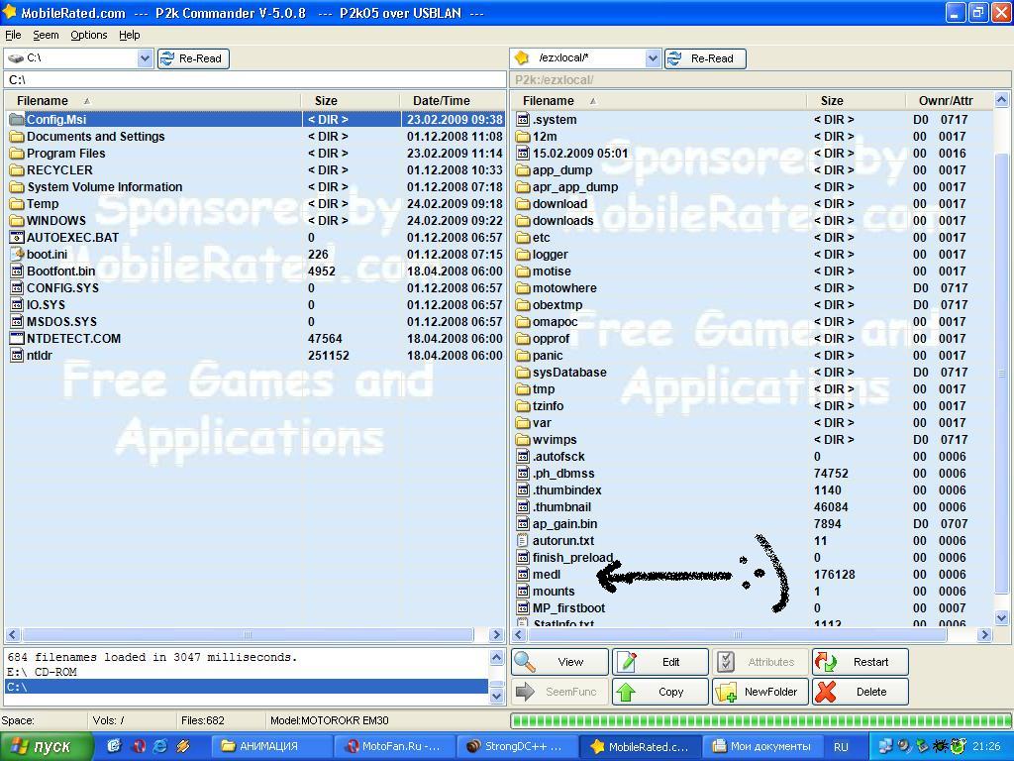Click the pencil icon on Edit button
1014x761 pixels.
click(x=626, y=661)
